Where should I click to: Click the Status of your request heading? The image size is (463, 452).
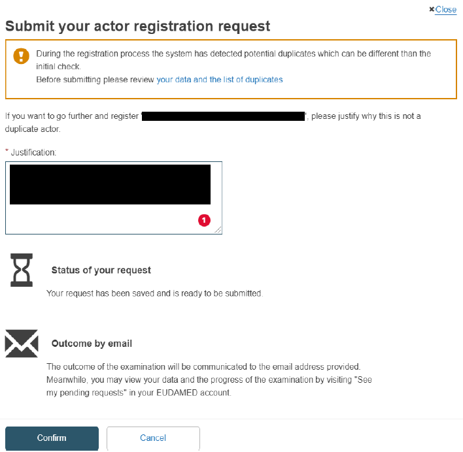101,270
